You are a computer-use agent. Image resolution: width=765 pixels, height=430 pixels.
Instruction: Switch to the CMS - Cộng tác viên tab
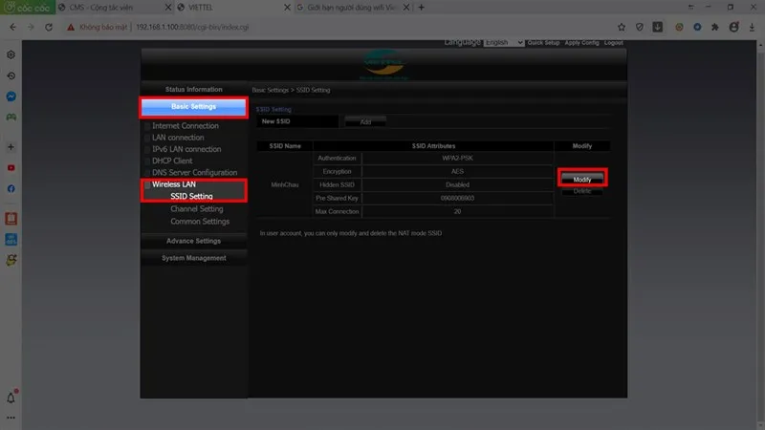click(x=100, y=7)
